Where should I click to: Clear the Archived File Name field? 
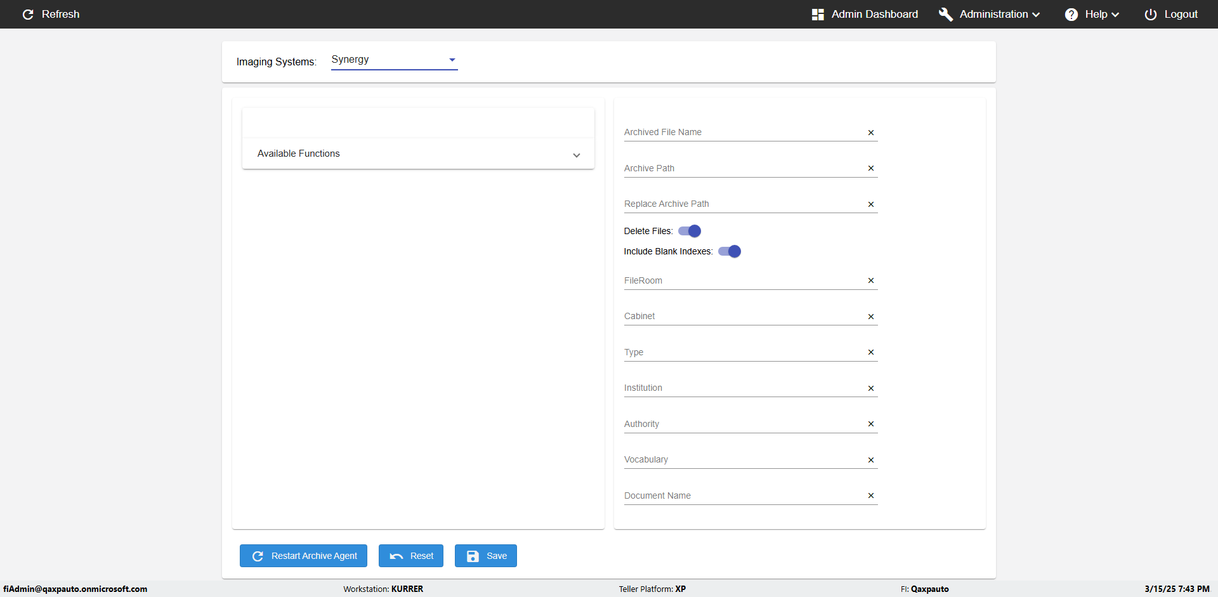pos(870,133)
